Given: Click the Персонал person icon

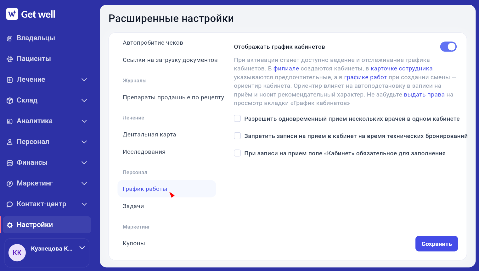Looking at the screenshot, I should tap(10, 142).
